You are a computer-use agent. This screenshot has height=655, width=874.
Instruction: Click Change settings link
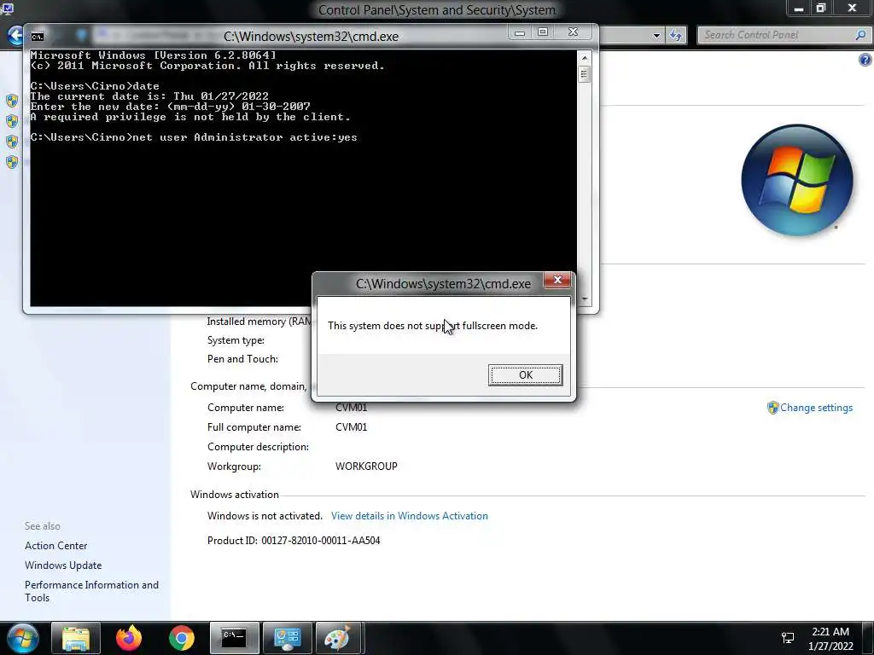tap(816, 408)
